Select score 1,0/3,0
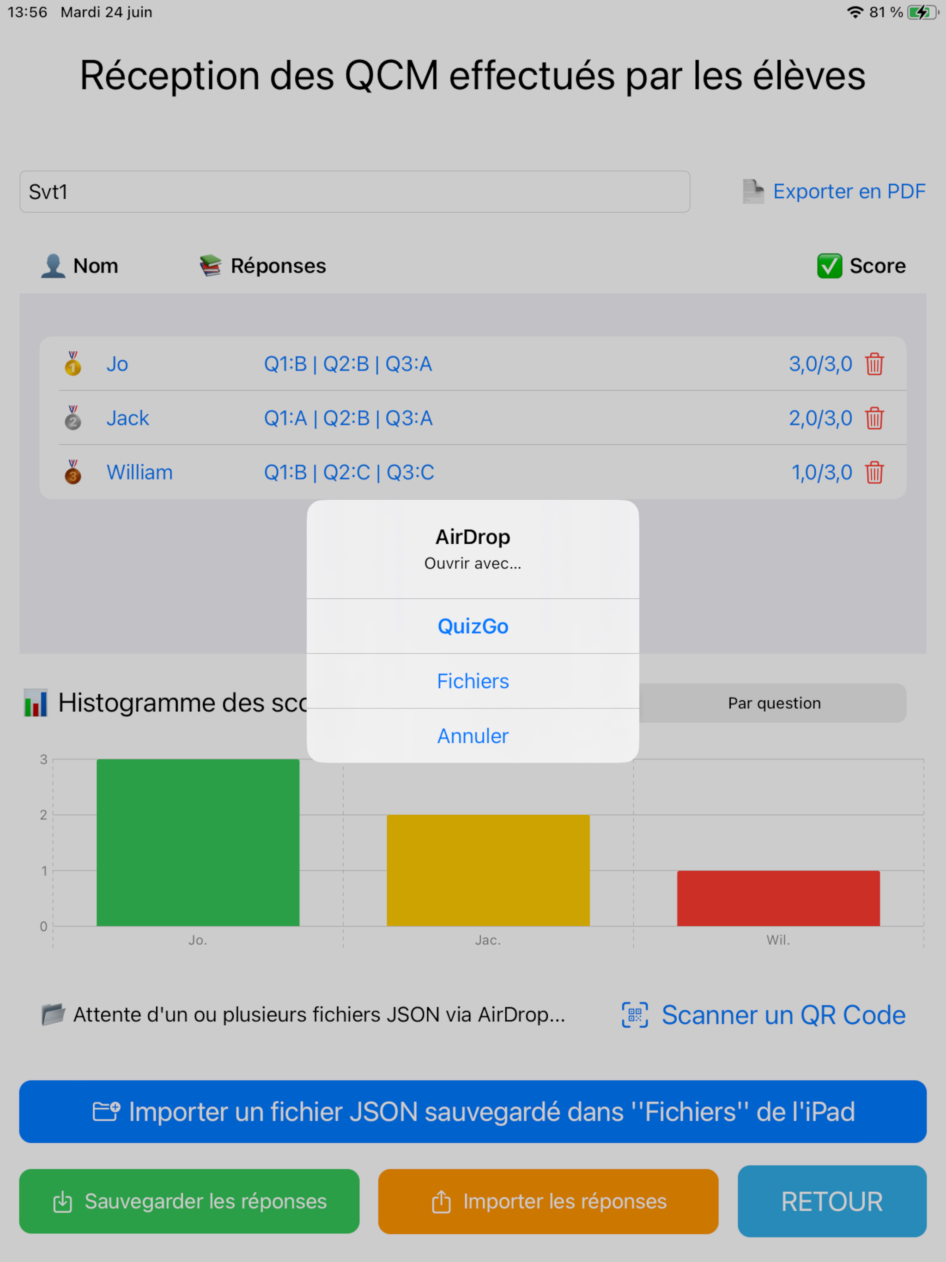The width and height of the screenshot is (946, 1262). pos(822,473)
